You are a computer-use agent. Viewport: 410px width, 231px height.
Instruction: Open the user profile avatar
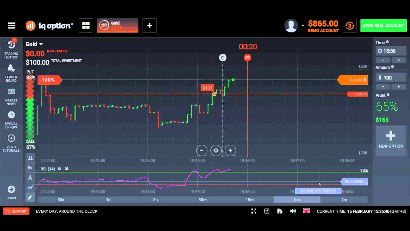291,26
